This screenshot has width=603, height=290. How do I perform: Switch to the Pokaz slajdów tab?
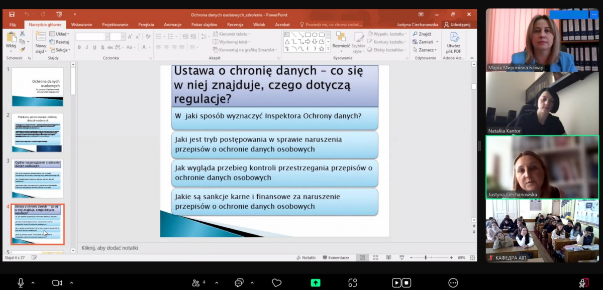click(x=204, y=24)
